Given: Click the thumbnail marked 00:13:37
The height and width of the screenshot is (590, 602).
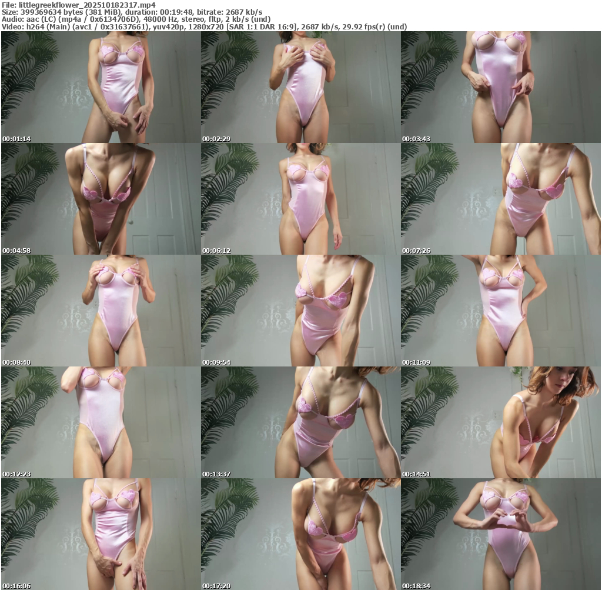Looking at the screenshot, I should 300,422.
